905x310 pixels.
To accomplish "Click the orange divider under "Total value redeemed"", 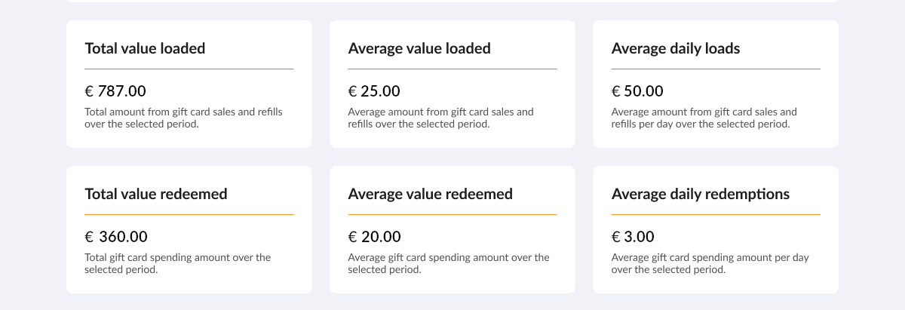I will coord(189,215).
